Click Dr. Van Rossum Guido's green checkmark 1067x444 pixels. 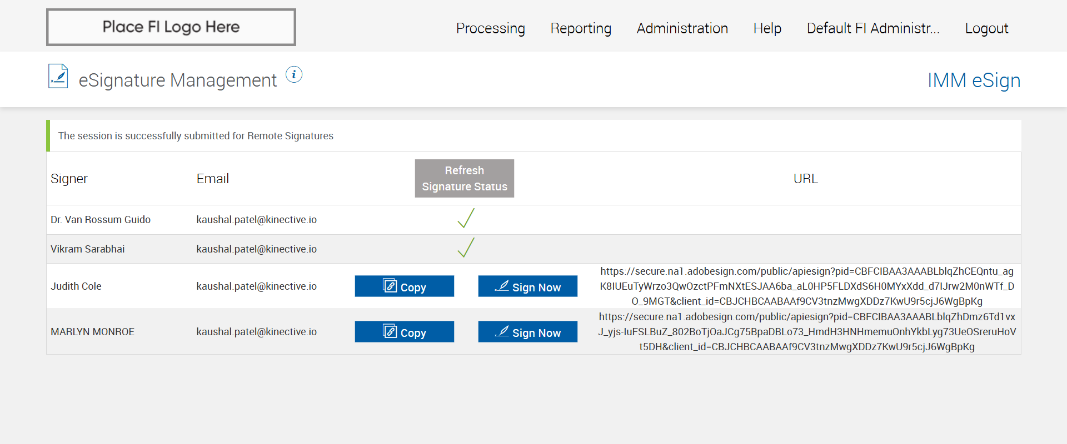click(x=466, y=218)
